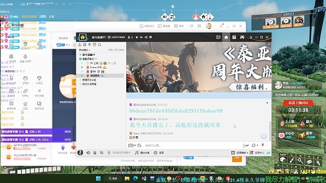Click the chat message starting with 66deae76
The height and width of the screenshot is (183, 326).
176,111
